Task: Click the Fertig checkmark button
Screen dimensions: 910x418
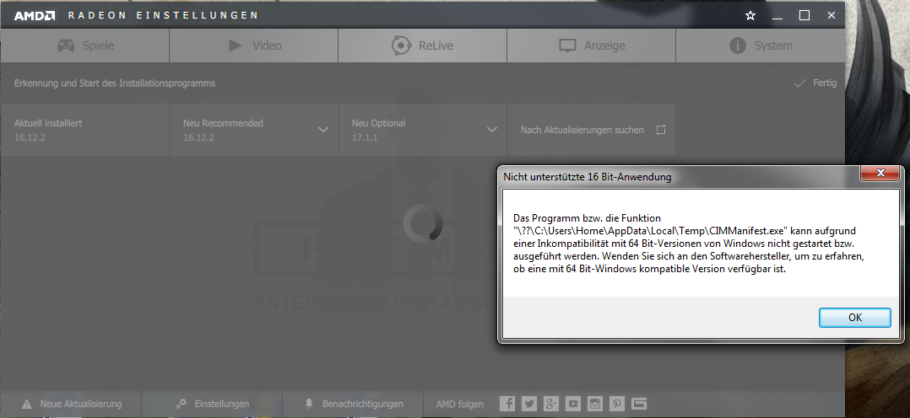Action: tap(815, 83)
